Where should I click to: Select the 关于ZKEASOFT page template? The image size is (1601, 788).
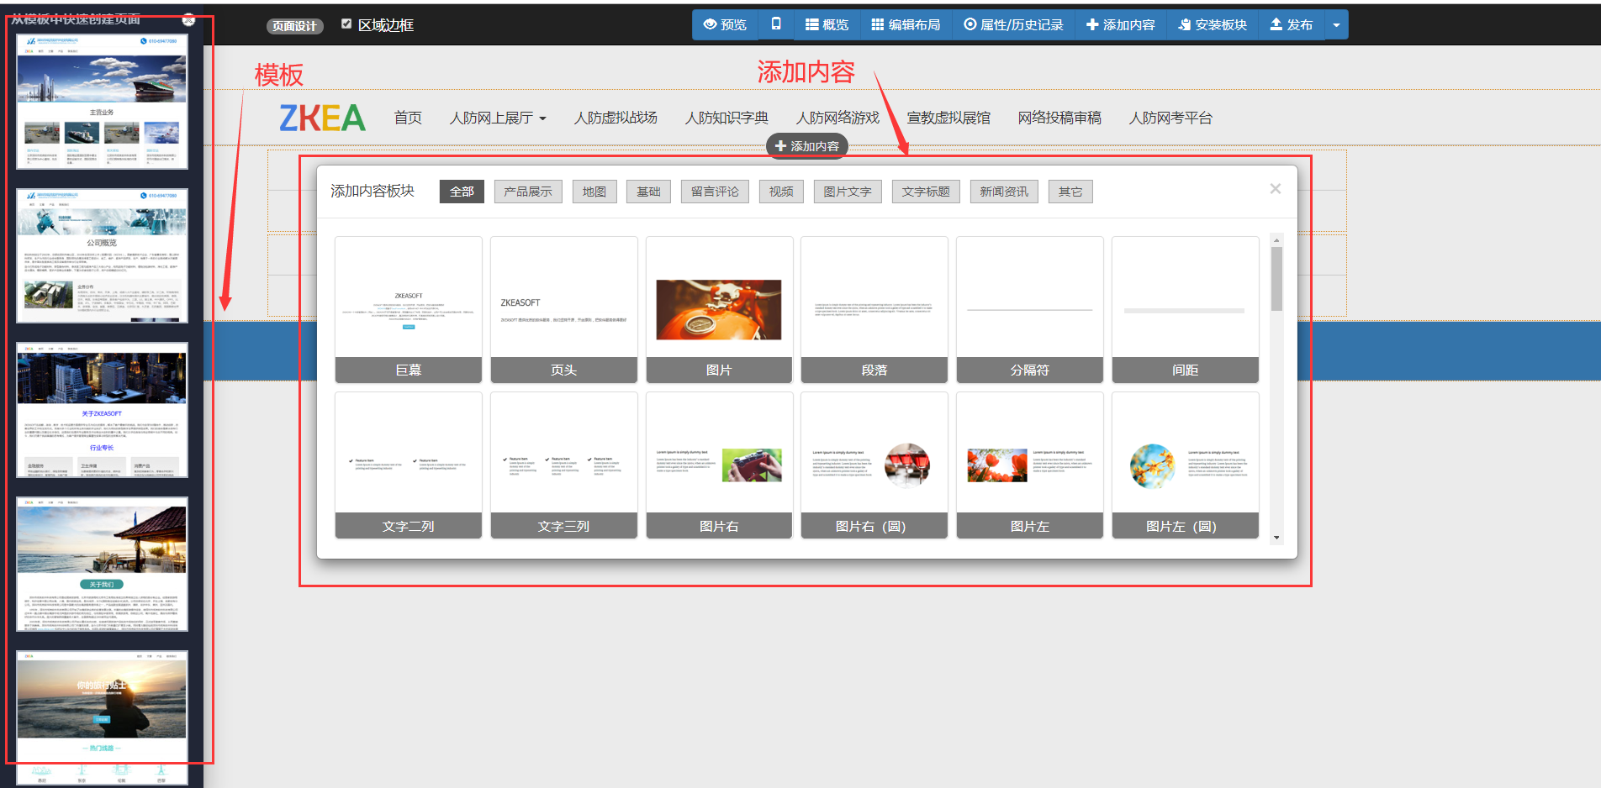102,410
